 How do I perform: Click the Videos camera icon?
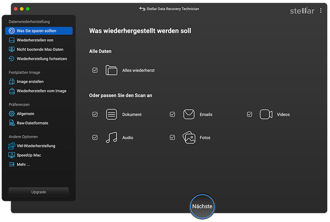click(266, 114)
